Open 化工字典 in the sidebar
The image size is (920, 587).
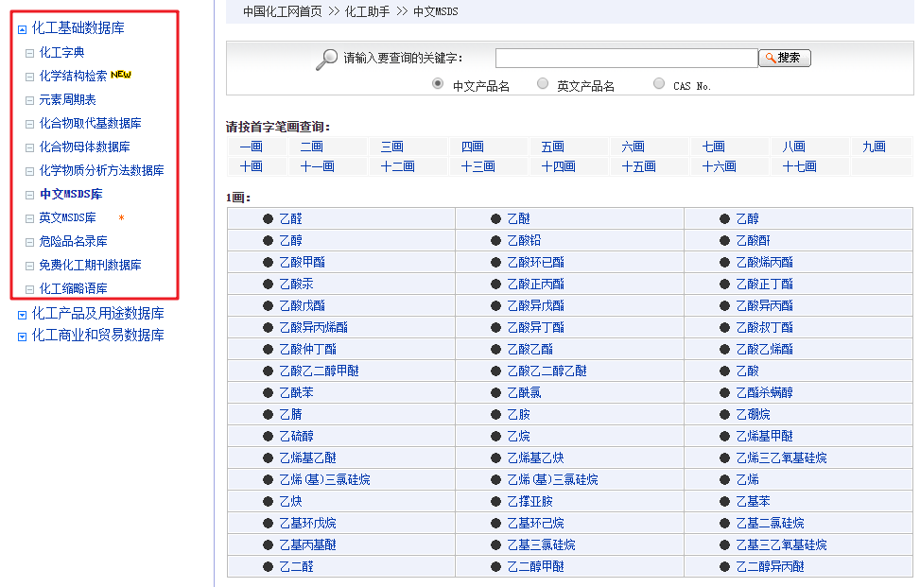[x=61, y=53]
